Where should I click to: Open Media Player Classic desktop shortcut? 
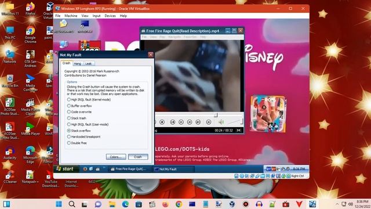30,107
